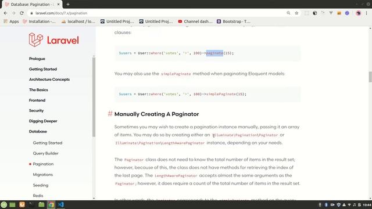Click the simplePaginate(15) code line
This screenshot has height=209, width=372.
coord(183,94)
